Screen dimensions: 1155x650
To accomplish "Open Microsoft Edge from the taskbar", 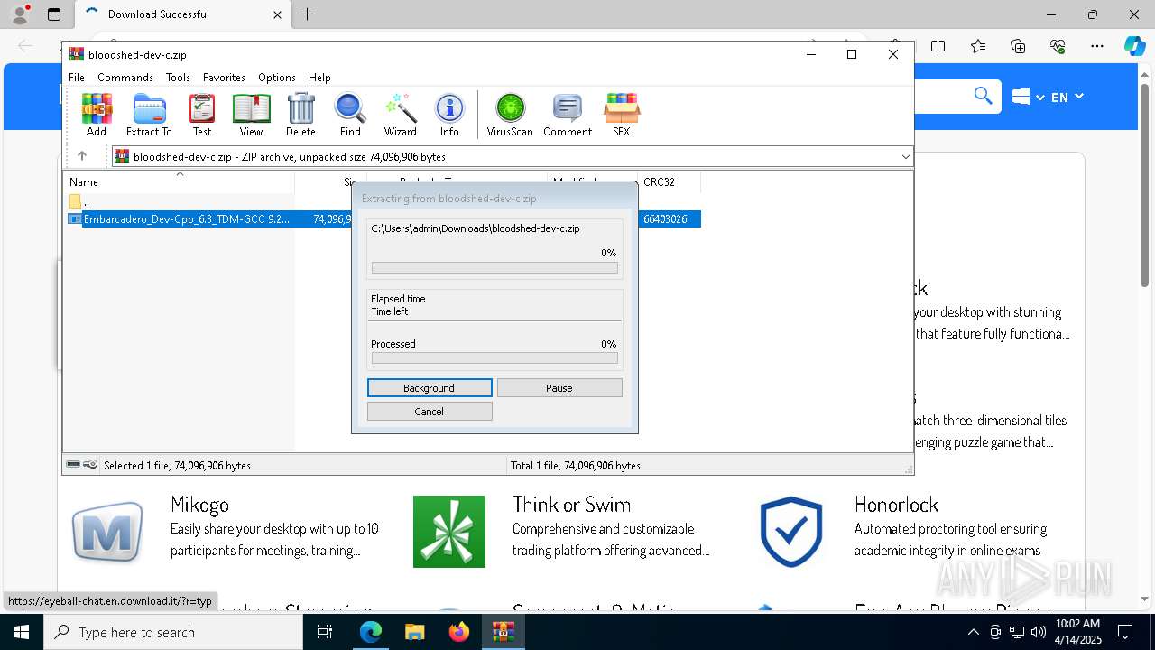I will pyautogui.click(x=371, y=632).
